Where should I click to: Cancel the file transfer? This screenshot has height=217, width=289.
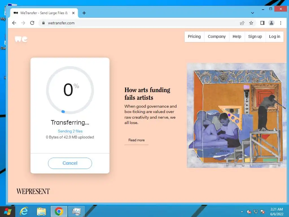pyautogui.click(x=70, y=163)
